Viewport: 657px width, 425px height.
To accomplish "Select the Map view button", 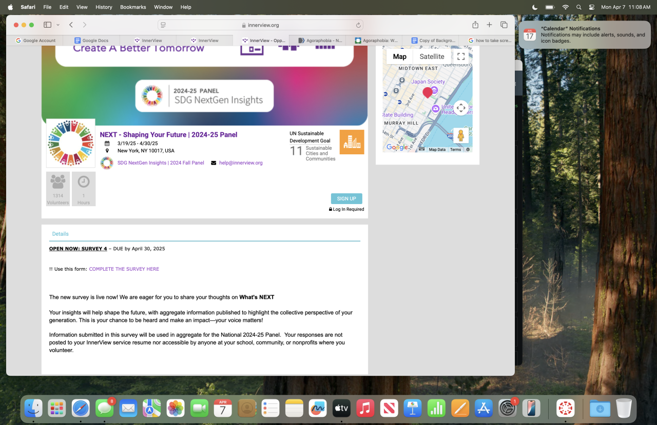I will 400,57.
